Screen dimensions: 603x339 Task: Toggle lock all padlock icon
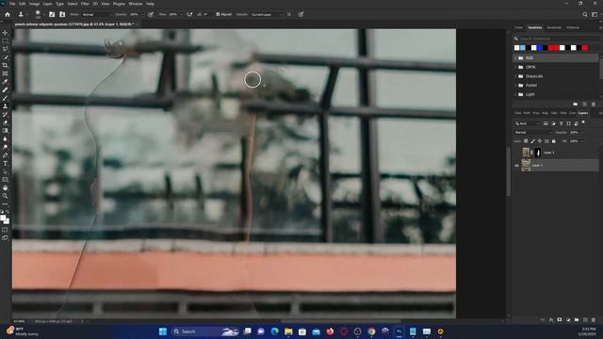(x=554, y=141)
